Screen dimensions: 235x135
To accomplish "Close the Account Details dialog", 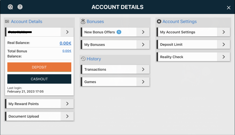I will 229,8.
